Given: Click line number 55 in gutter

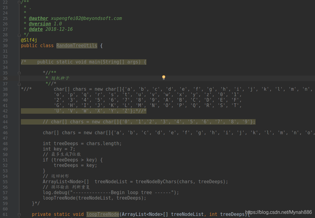Looking at the screenshot, I should coord(5,182).
